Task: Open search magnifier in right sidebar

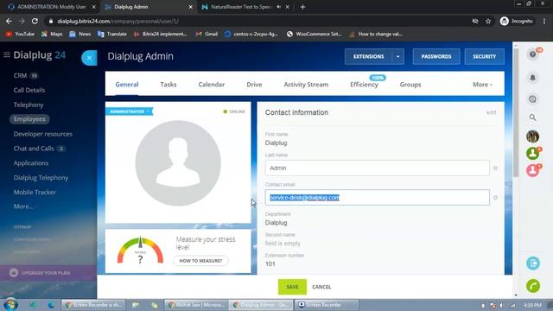Action: click(532, 117)
